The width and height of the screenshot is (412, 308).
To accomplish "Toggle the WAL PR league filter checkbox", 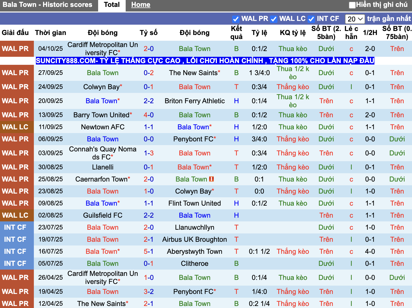I will (x=236, y=19).
